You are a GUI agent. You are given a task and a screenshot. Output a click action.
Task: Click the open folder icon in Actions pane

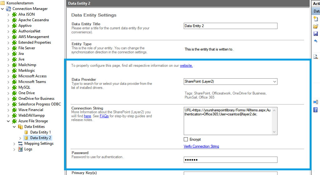(316, 26)
